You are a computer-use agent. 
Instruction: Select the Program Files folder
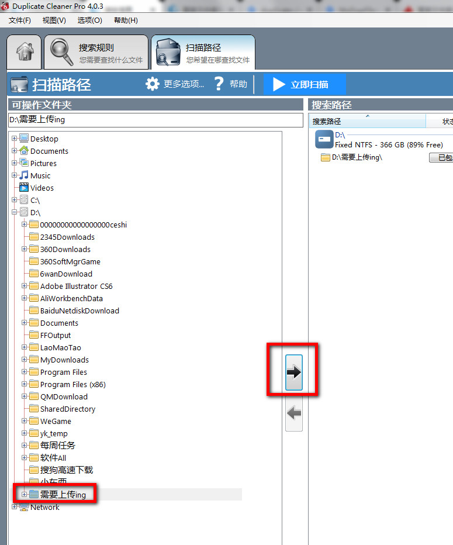point(64,372)
